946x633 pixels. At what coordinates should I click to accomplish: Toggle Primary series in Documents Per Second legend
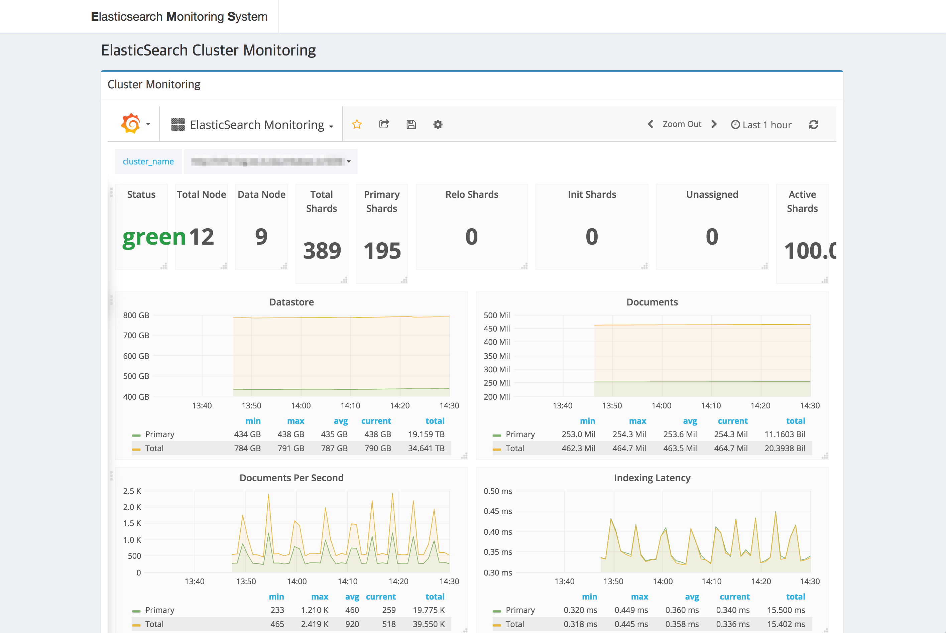tap(159, 610)
